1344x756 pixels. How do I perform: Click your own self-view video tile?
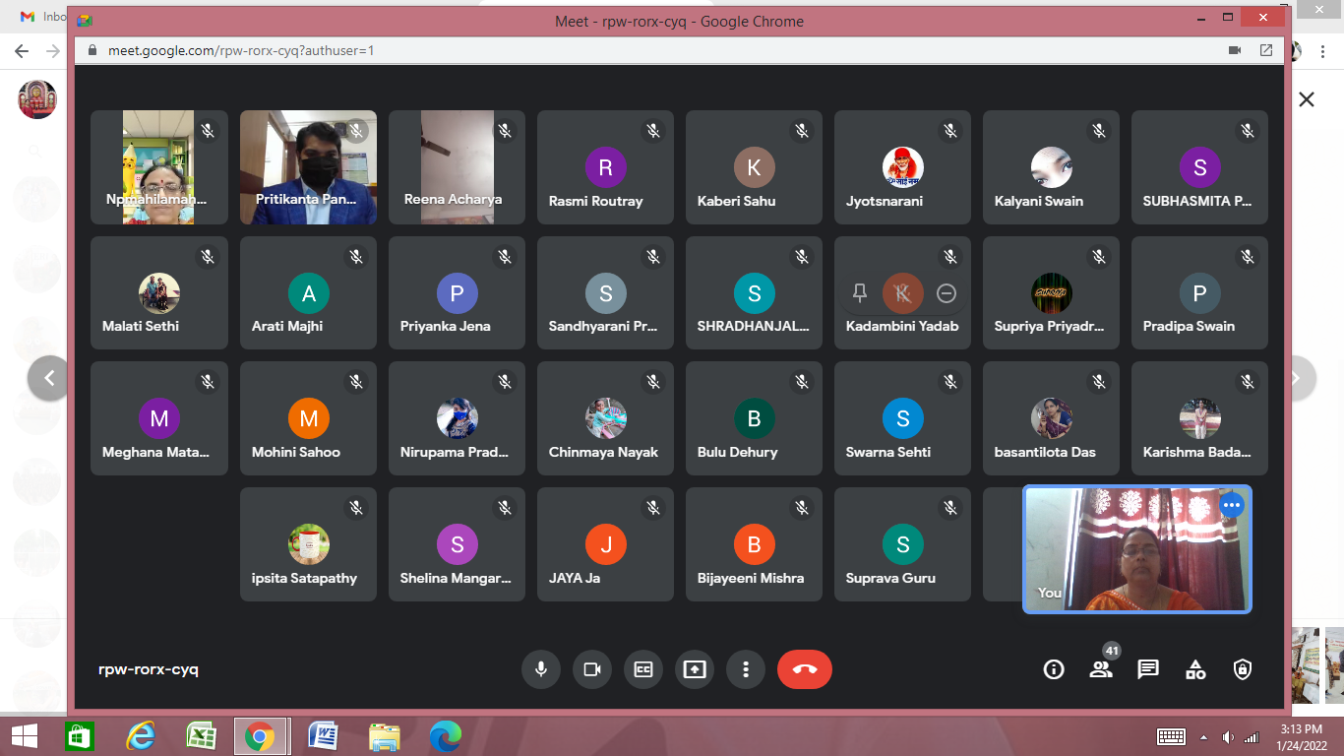click(1137, 549)
